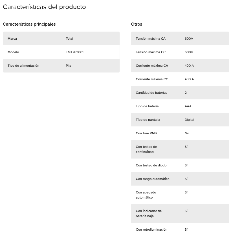Viewport: 231px width, 234px height.
Task: Click the "Otros" section title
Action: [137, 24]
